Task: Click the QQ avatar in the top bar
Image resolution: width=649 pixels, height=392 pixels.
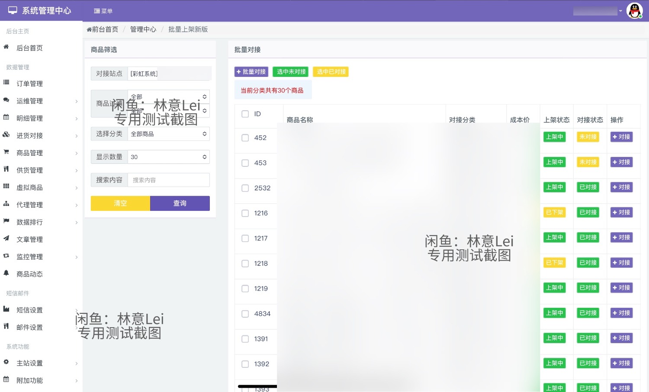Action: coord(634,10)
